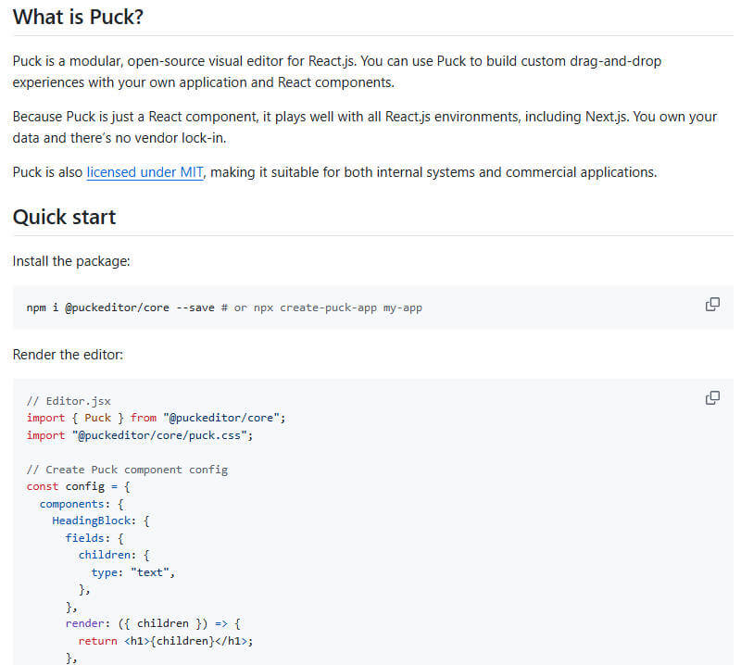Click the '// Create Puck component config' comment
This screenshot has height=665, width=741.
pyautogui.click(x=127, y=470)
